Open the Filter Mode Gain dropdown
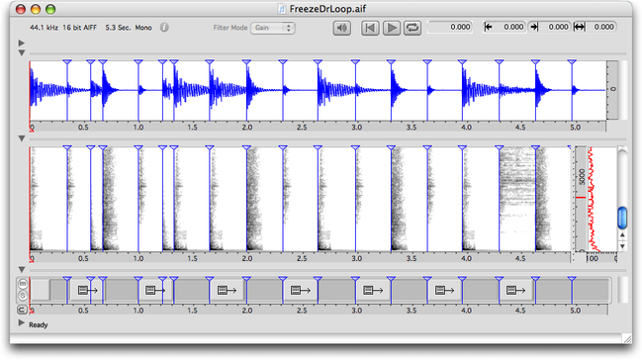The width and height of the screenshot is (642, 360). point(273,28)
